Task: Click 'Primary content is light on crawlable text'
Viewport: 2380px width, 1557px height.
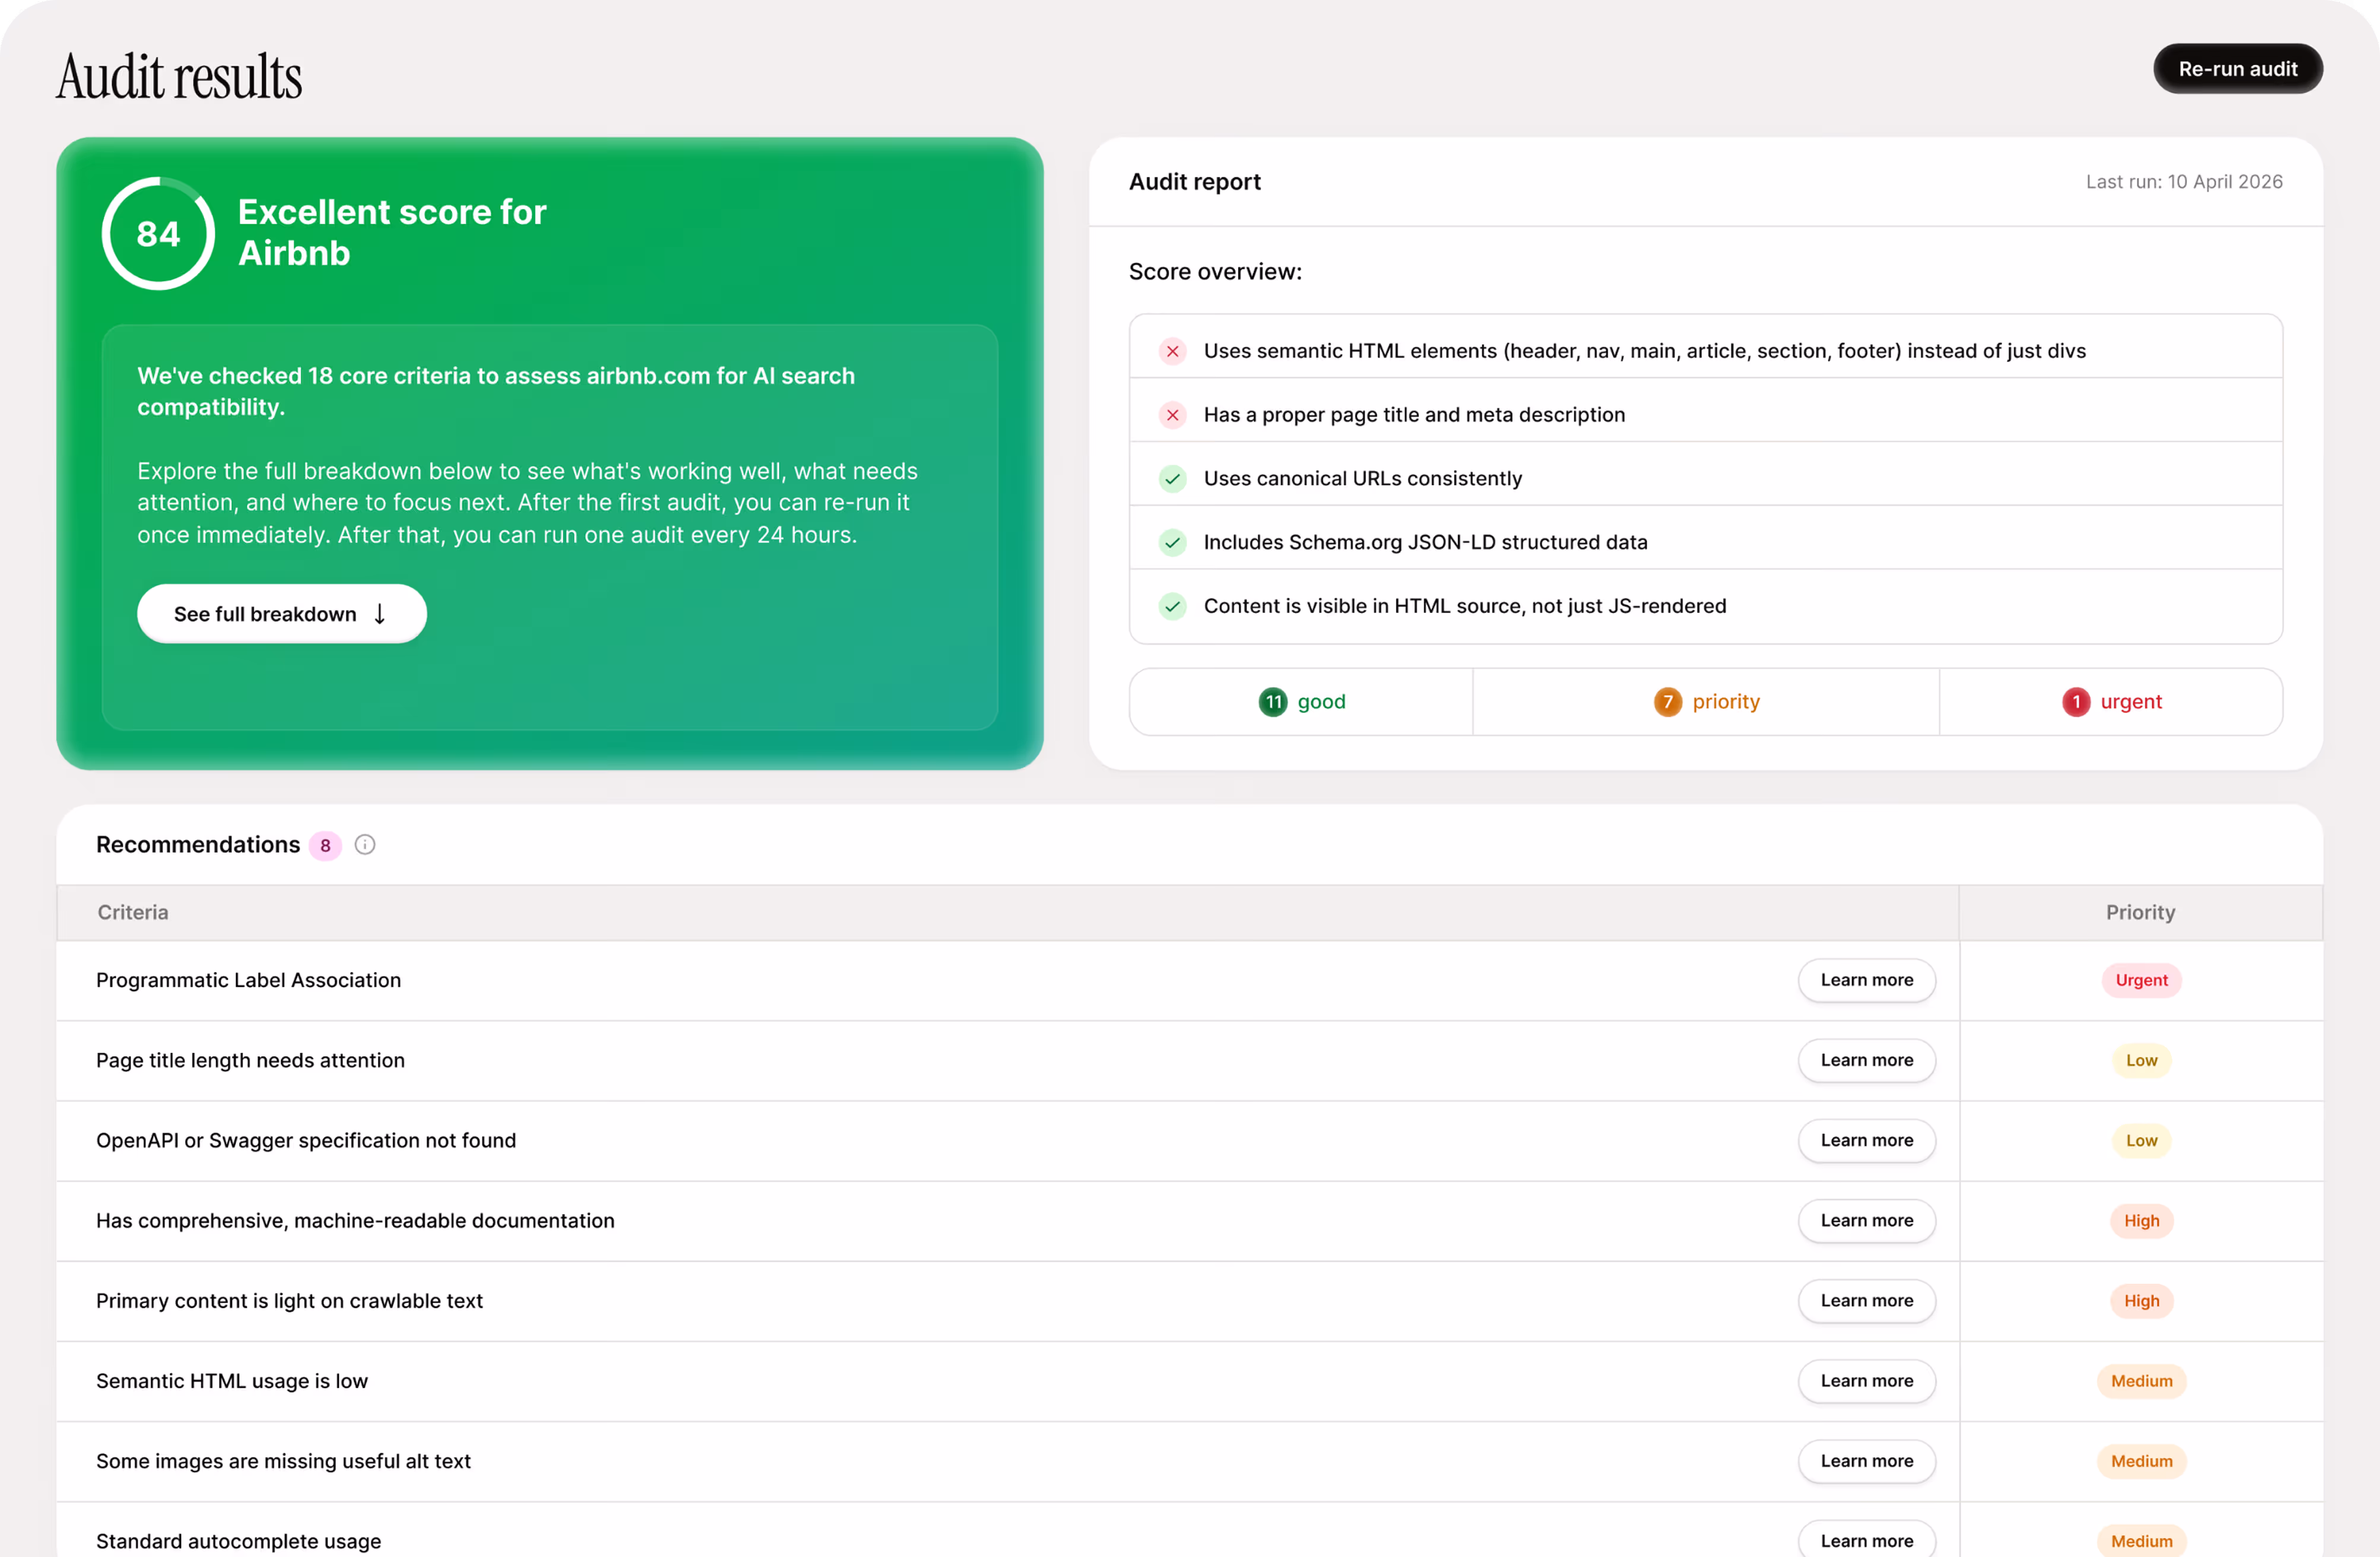Action: click(x=289, y=1301)
